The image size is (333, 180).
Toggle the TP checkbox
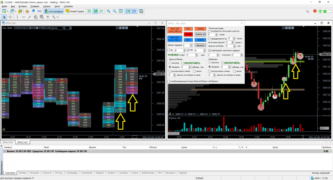pos(188,50)
